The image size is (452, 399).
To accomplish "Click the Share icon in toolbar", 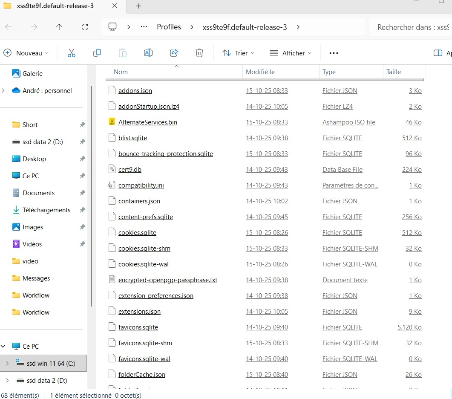I will [x=174, y=53].
